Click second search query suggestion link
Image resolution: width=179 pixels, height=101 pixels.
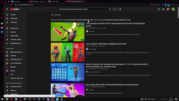point(117,20)
